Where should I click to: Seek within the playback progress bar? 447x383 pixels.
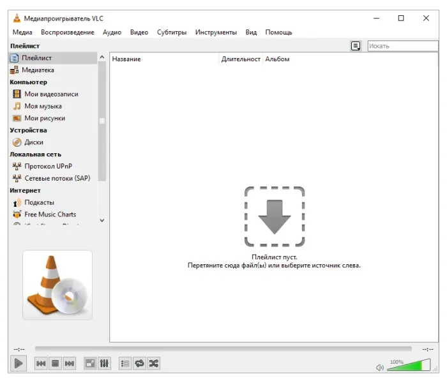pyautogui.click(x=223, y=349)
